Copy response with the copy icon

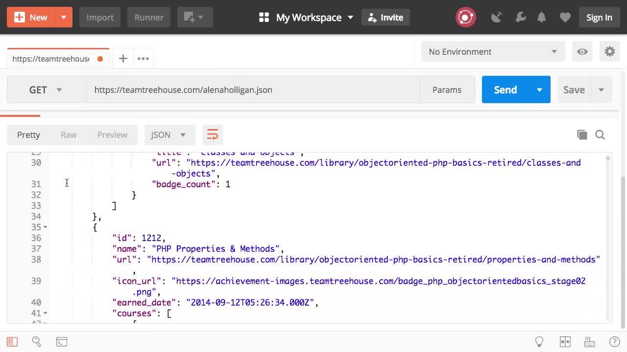(x=582, y=135)
